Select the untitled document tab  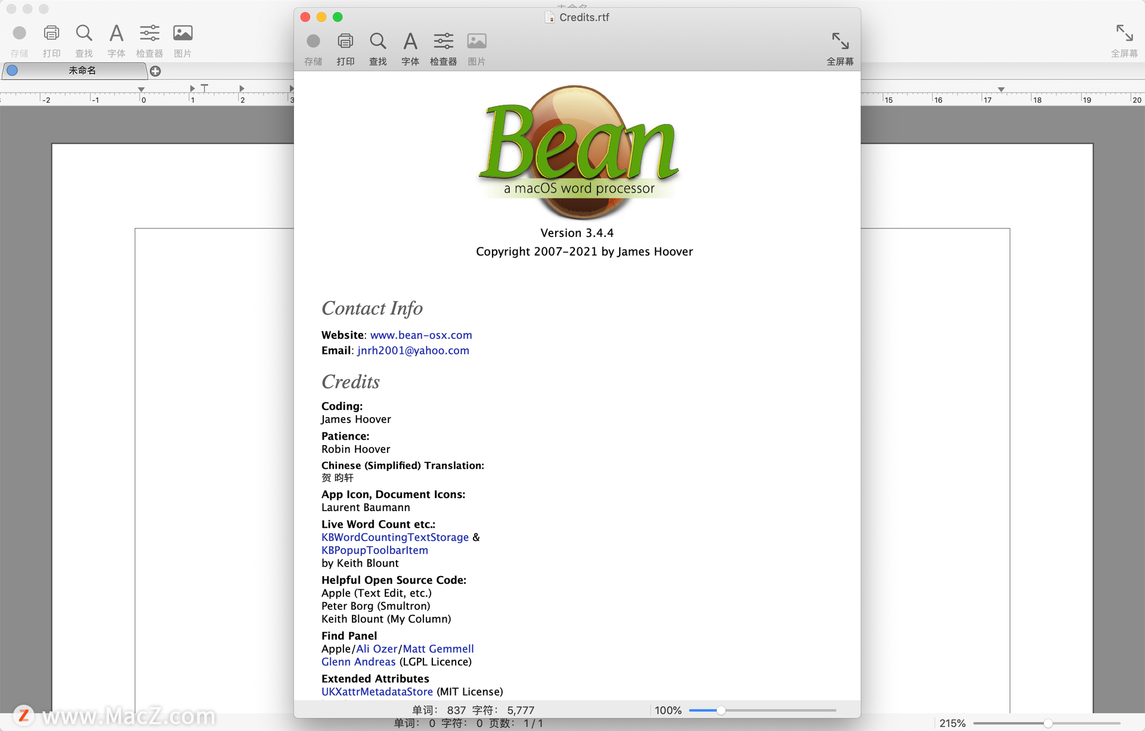pyautogui.click(x=75, y=71)
